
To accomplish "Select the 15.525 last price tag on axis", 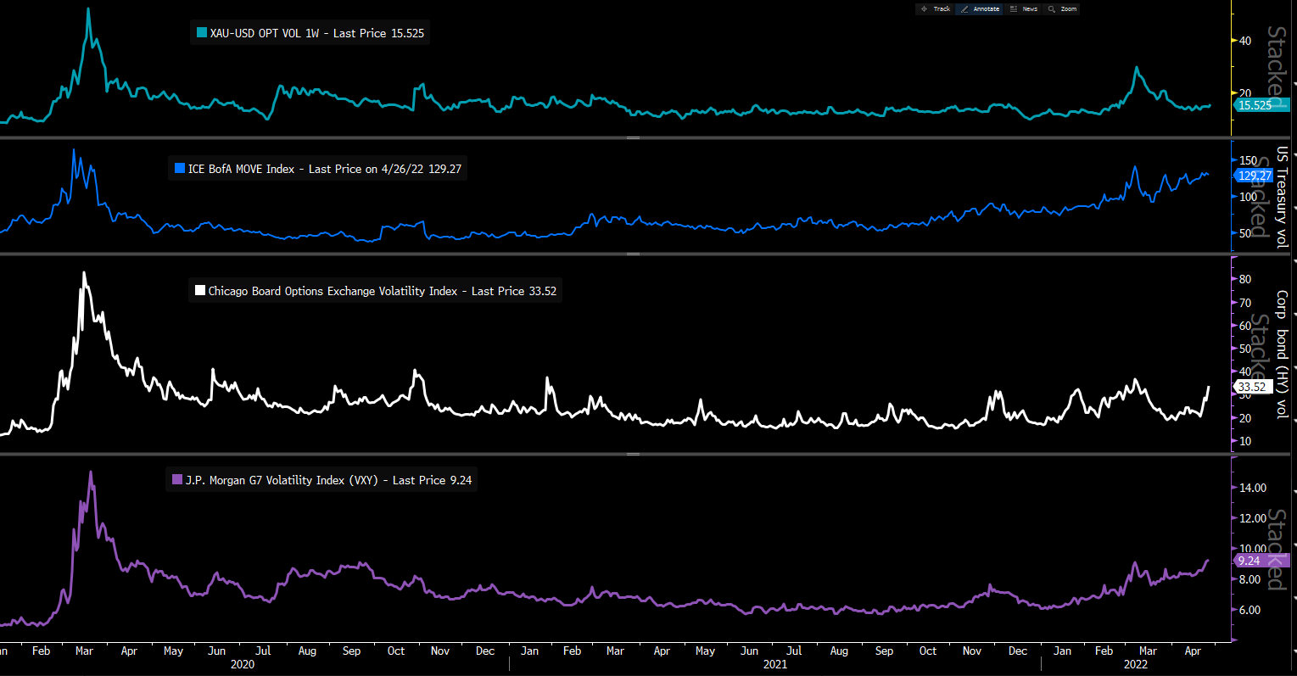I will click(1255, 105).
